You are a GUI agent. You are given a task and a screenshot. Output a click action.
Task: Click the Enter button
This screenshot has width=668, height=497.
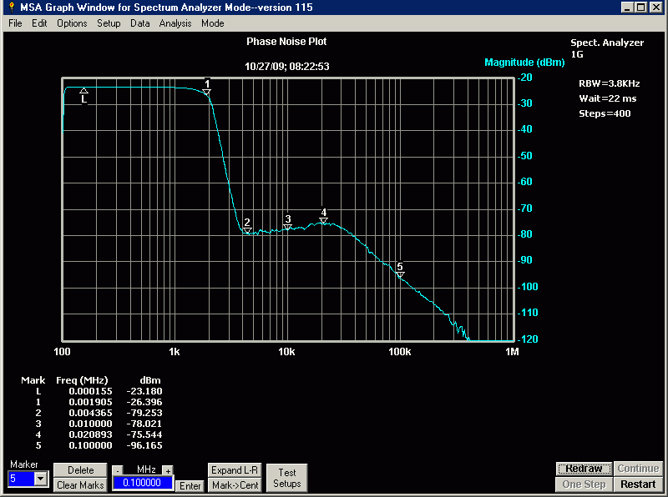point(190,486)
